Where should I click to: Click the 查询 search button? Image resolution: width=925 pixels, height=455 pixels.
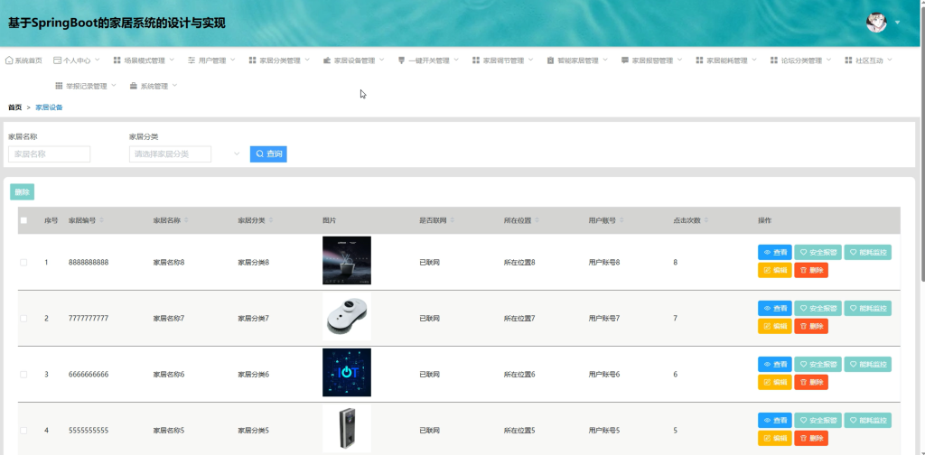pos(268,153)
